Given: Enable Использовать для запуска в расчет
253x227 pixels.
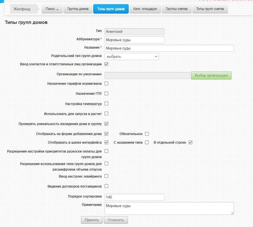Looking at the screenshot, I should coord(106,114).
